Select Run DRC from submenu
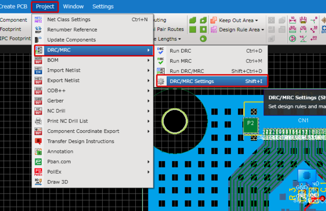 click(x=211, y=51)
